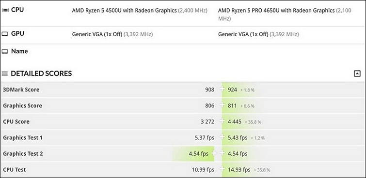Click the Detailed Scores list icon
Viewport: 366px width, 178px height.
tap(5, 74)
